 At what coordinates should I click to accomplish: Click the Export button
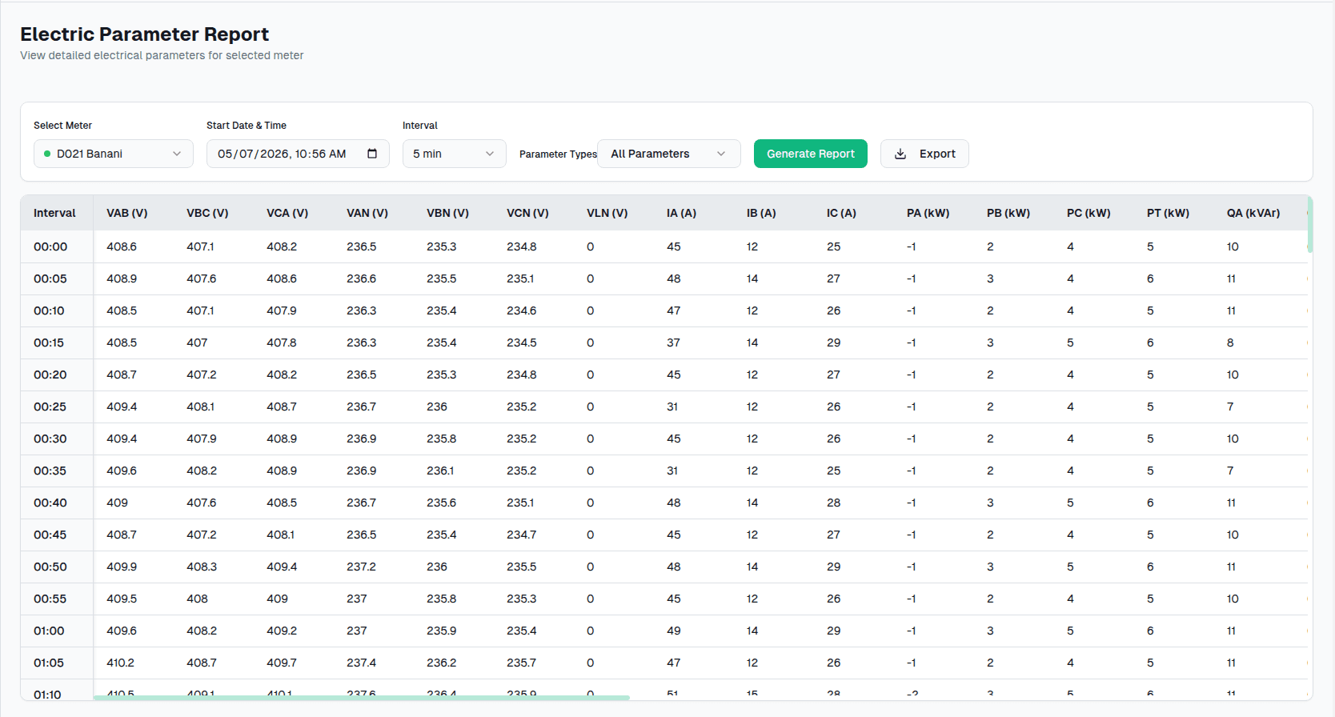(x=924, y=154)
